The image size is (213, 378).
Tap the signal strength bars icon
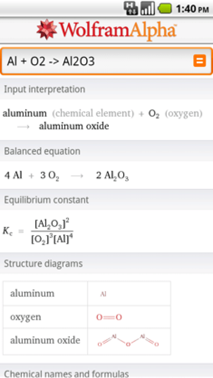click(148, 8)
